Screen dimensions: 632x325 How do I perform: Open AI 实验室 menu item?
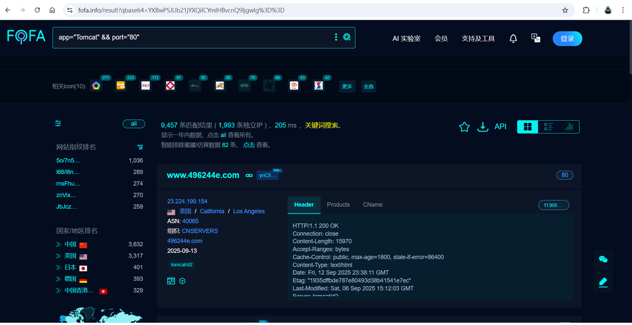click(x=406, y=39)
